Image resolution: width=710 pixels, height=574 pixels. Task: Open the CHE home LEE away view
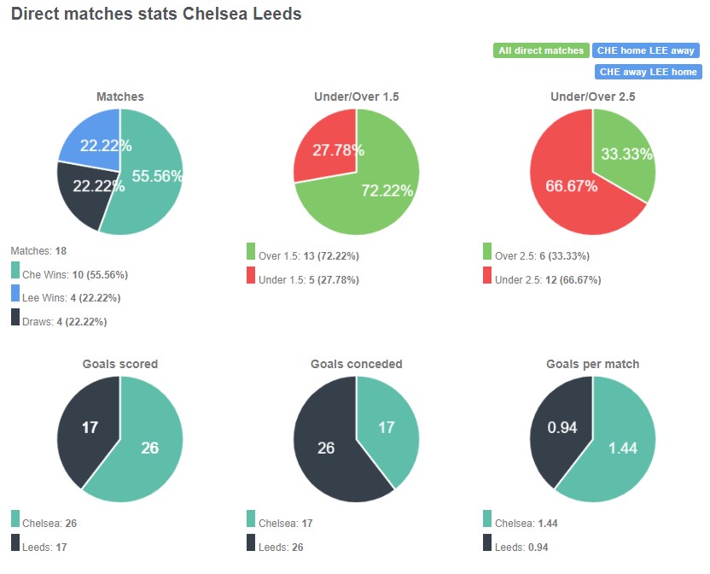tap(646, 50)
